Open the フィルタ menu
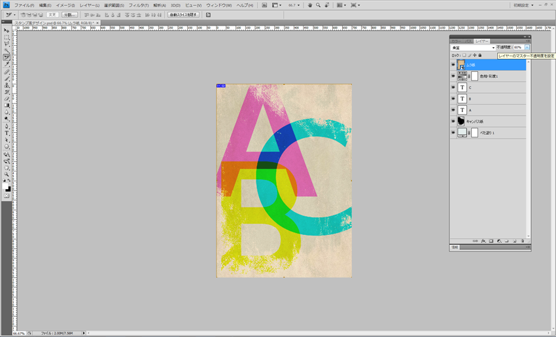The width and height of the screenshot is (556, 337). click(x=138, y=5)
